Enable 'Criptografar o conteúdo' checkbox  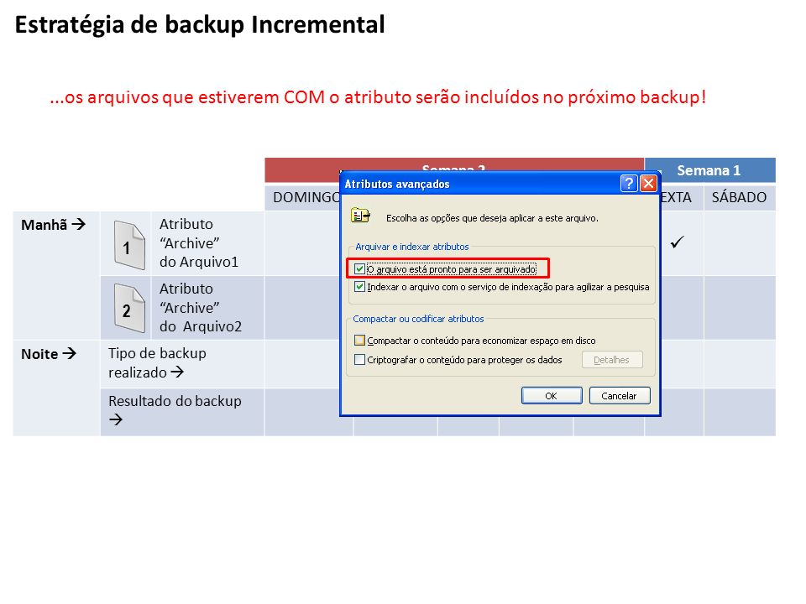[360, 360]
